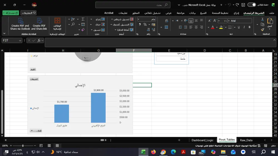This screenshot has height=156, width=278.
Task: Open the Insert ribbon tab (إدراج)
Action: (x=236, y=13)
